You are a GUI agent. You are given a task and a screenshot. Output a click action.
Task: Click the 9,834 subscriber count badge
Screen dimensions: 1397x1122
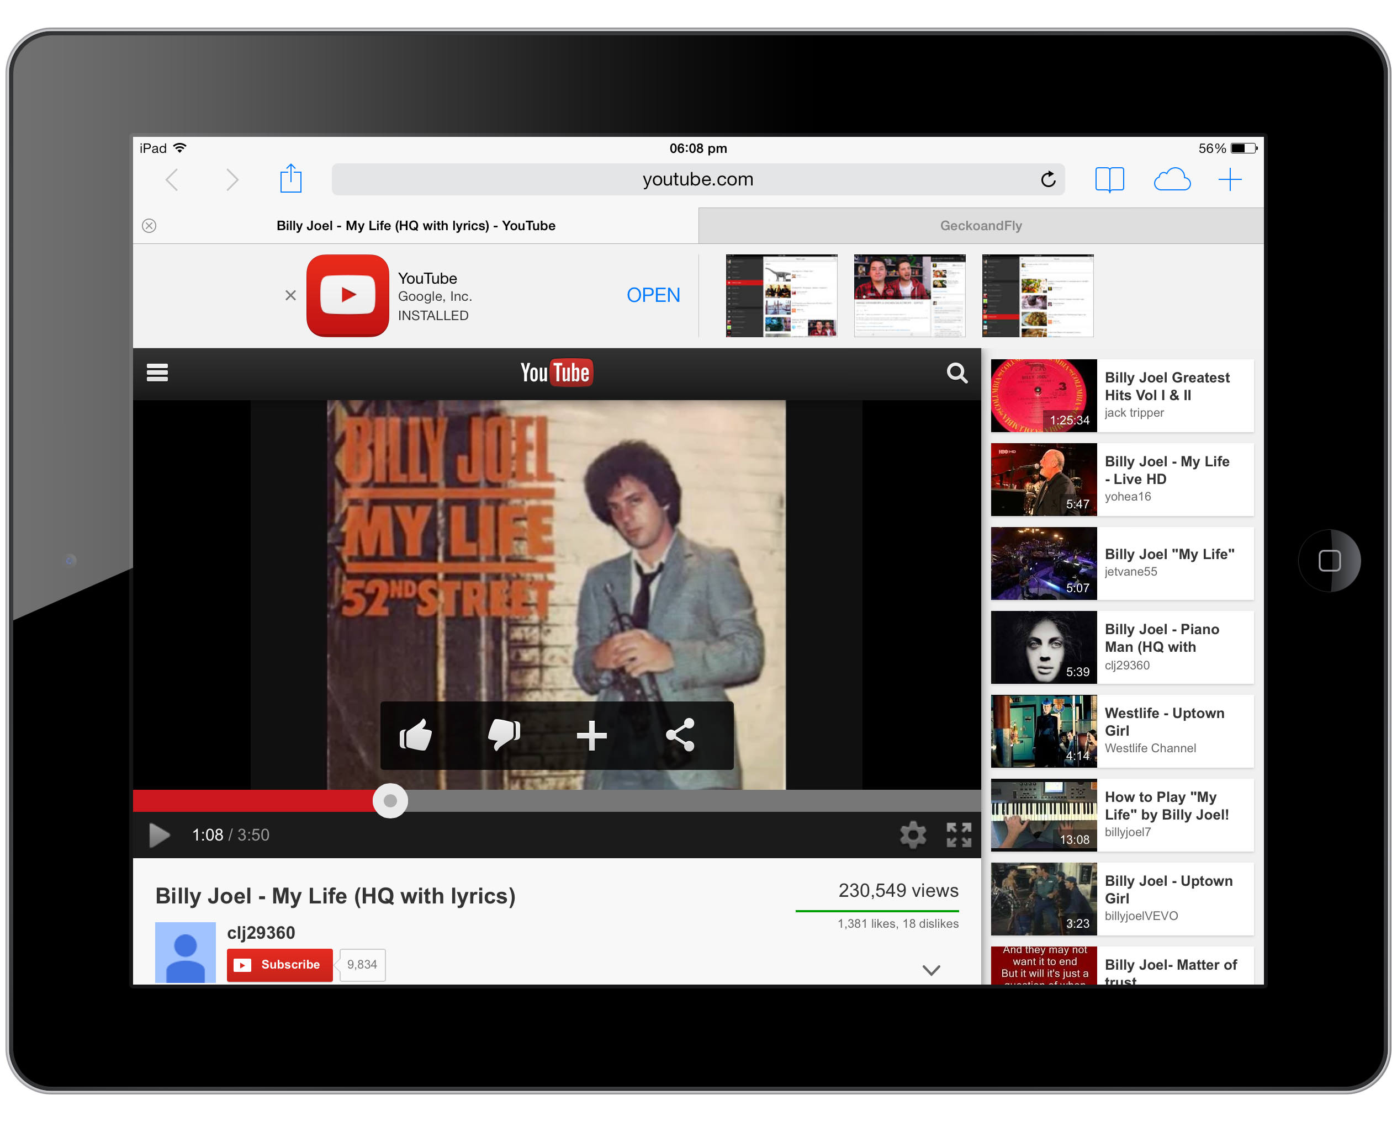coord(362,965)
